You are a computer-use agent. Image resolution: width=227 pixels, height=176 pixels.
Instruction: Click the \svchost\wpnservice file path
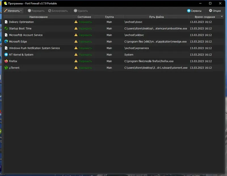pyautogui.click(x=136, y=48)
